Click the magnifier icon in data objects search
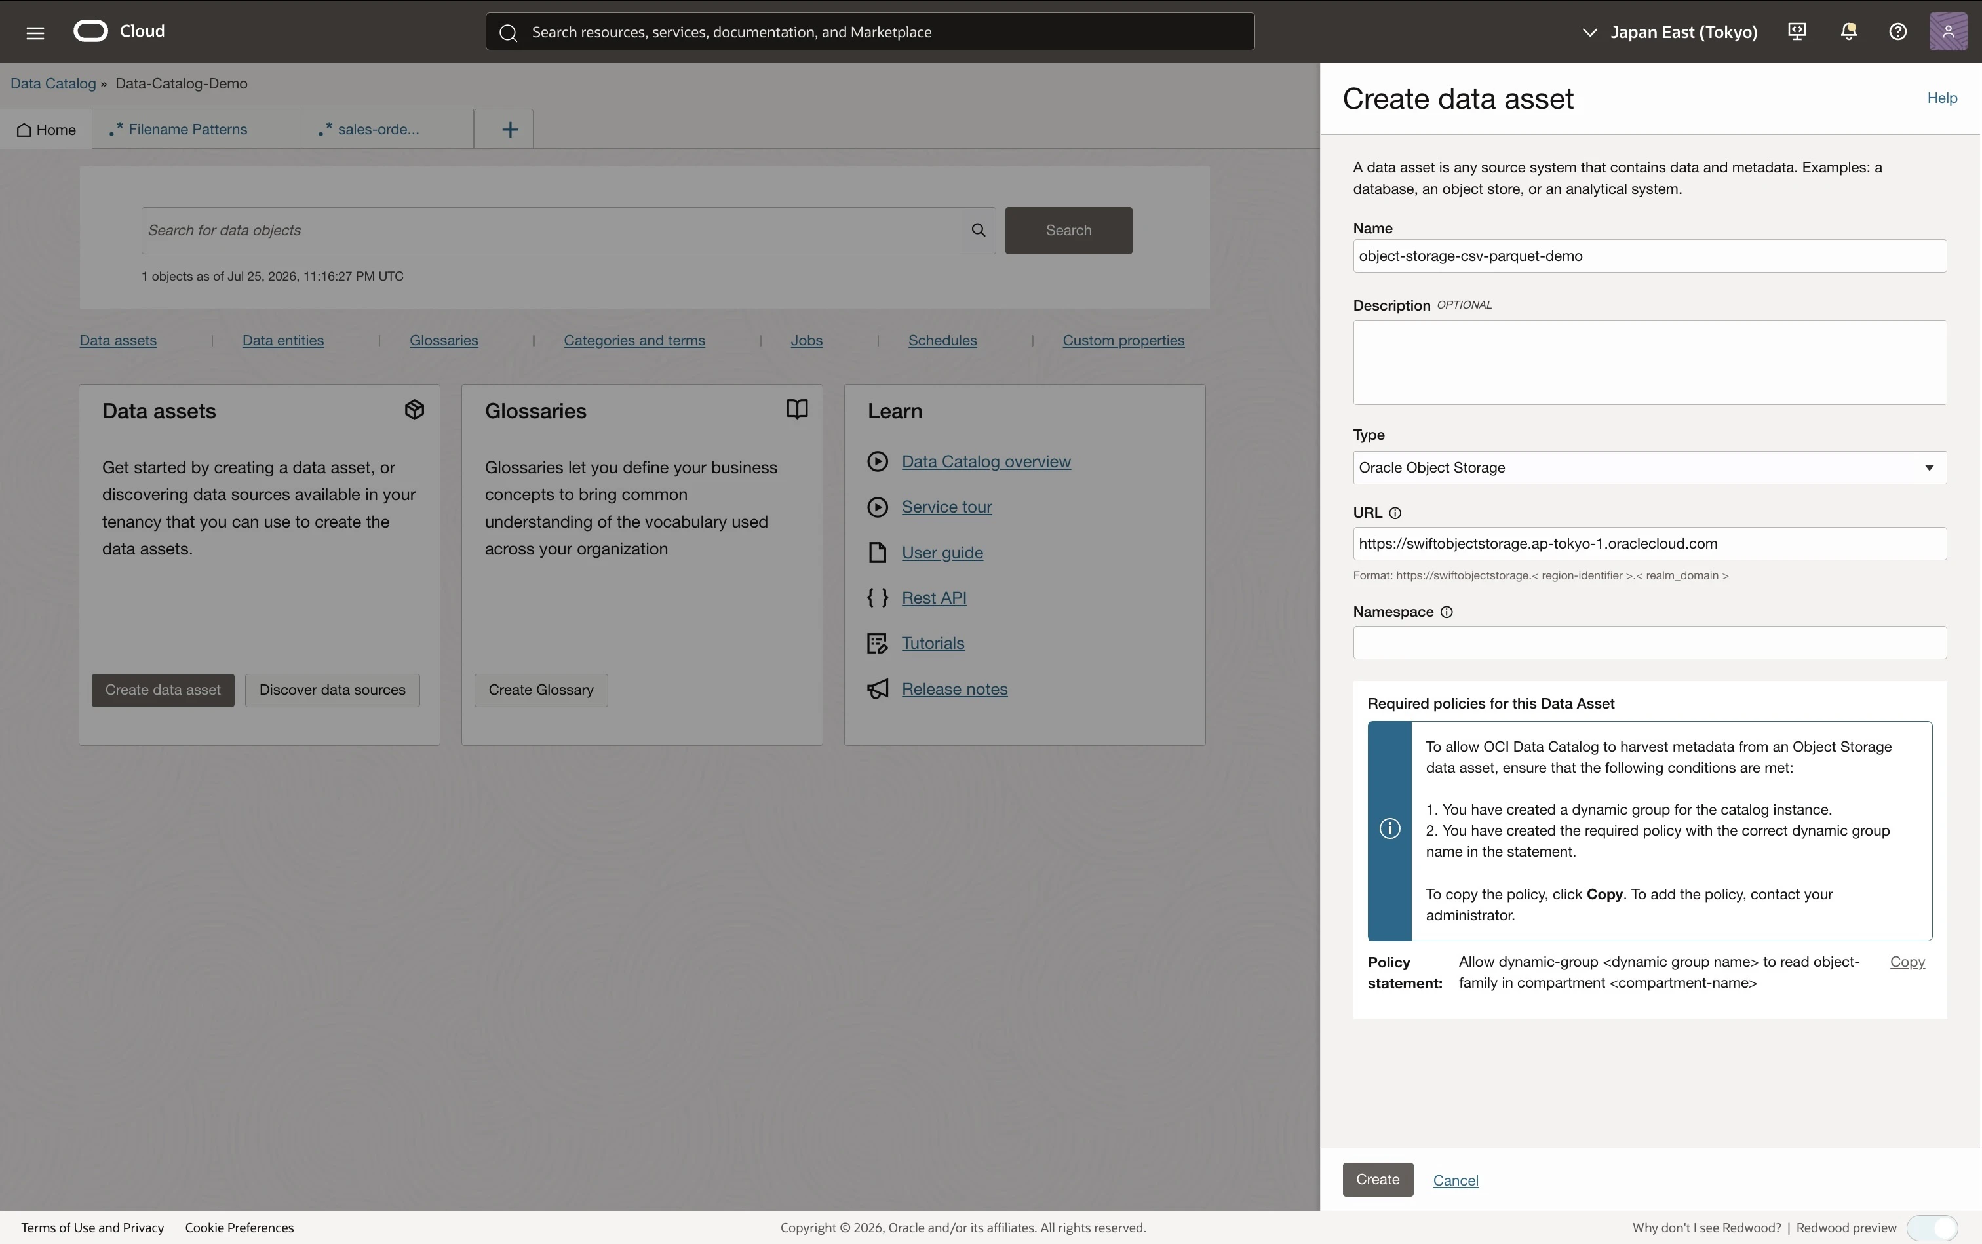This screenshot has width=1982, height=1244. 979,230
